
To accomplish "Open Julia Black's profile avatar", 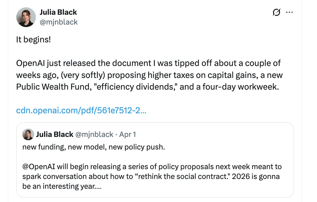I will 26,17.
